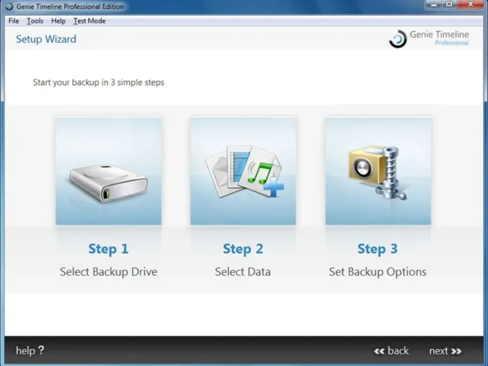
Task: Click the title bar application icon
Action: [9, 6]
